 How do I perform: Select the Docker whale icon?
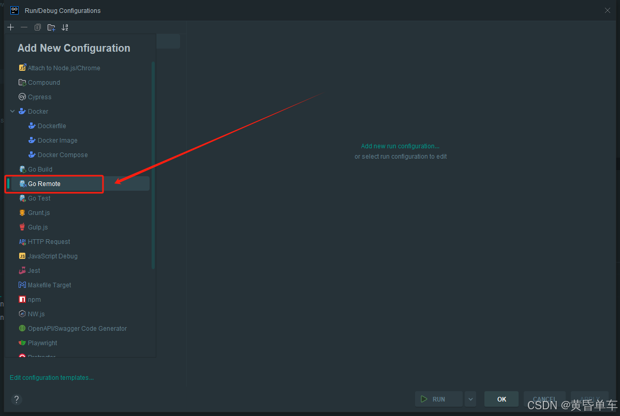pos(22,111)
